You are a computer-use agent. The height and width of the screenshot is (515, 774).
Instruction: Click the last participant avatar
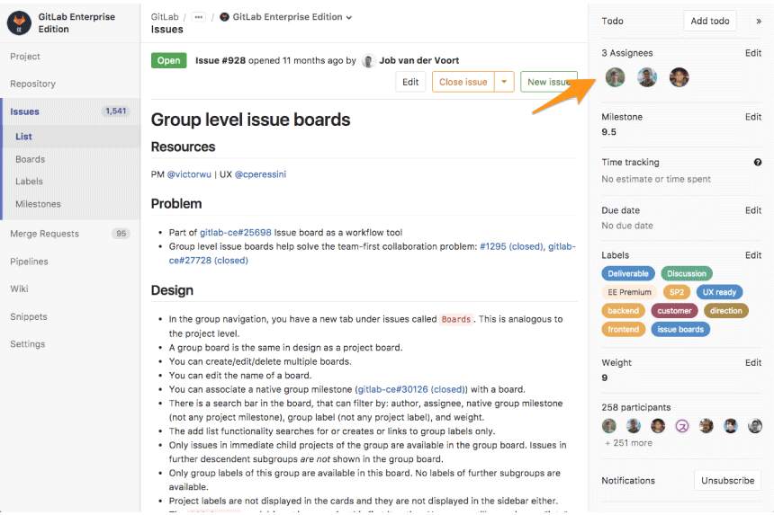755,426
